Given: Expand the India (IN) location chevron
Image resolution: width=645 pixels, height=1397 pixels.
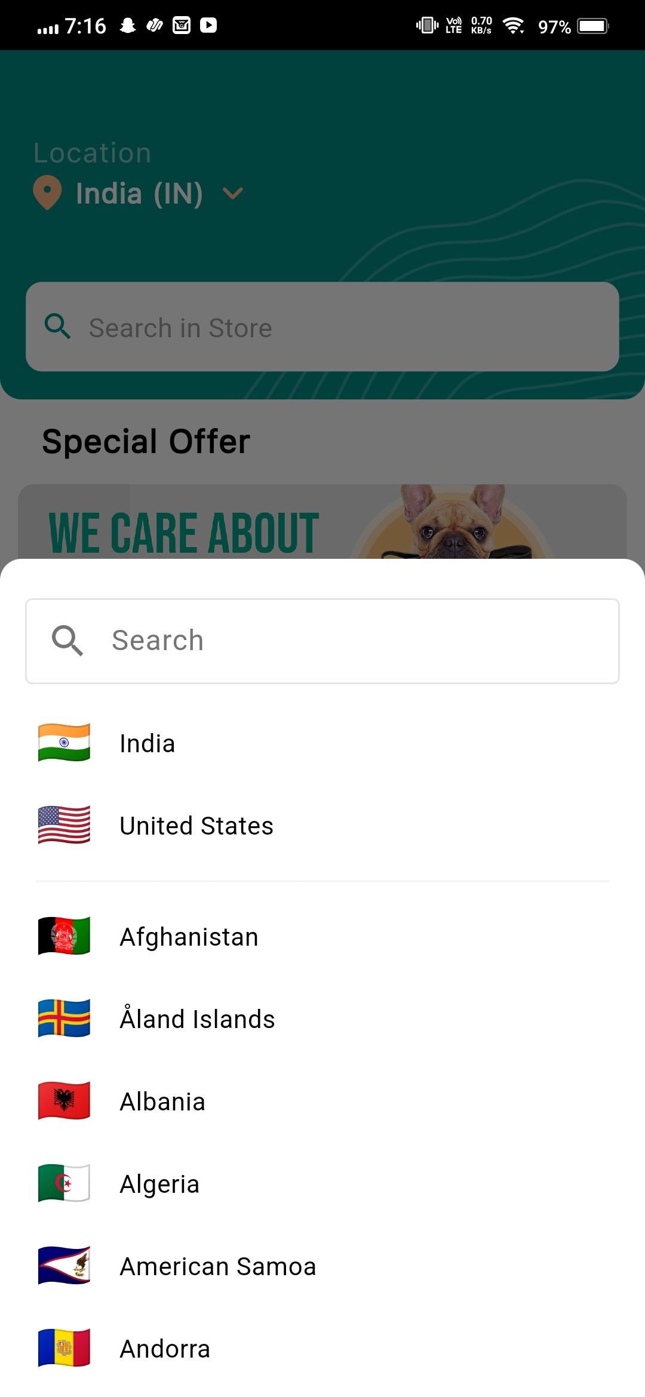Looking at the screenshot, I should coord(232,193).
